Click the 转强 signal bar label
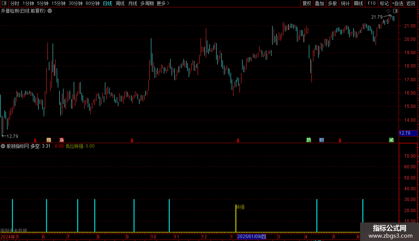This screenshot has height=241, width=419. tap(240, 207)
